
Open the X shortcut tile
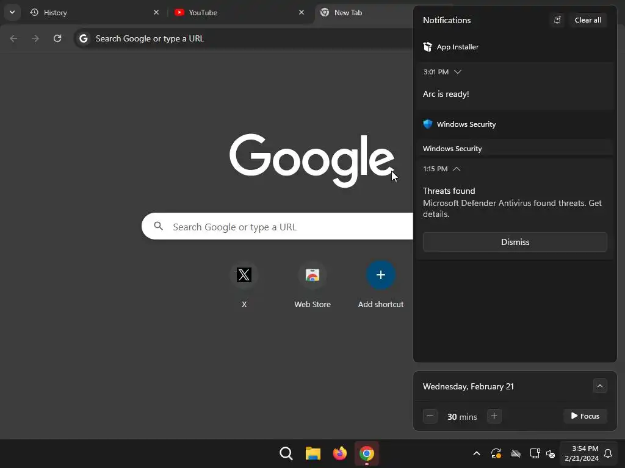point(244,285)
